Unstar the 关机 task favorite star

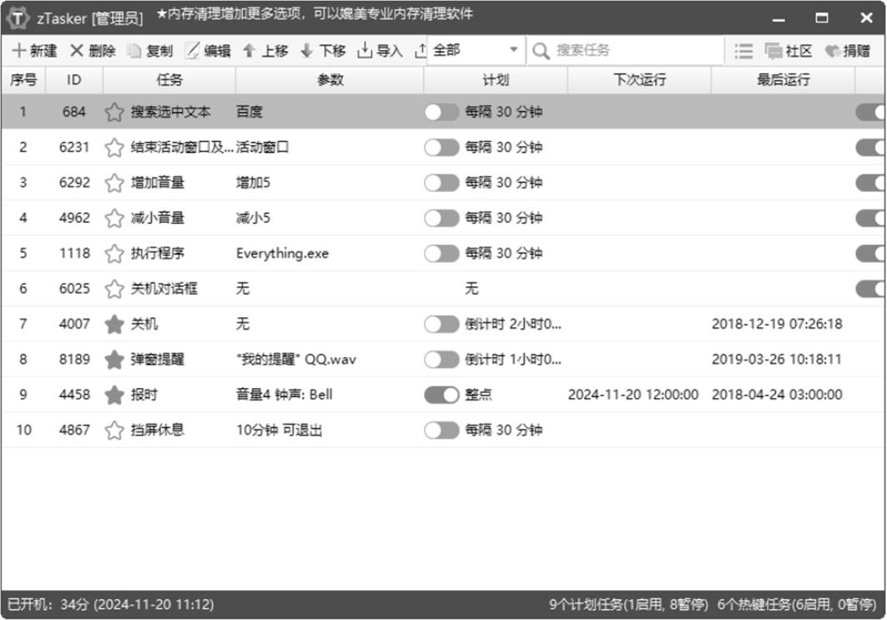click(x=114, y=325)
